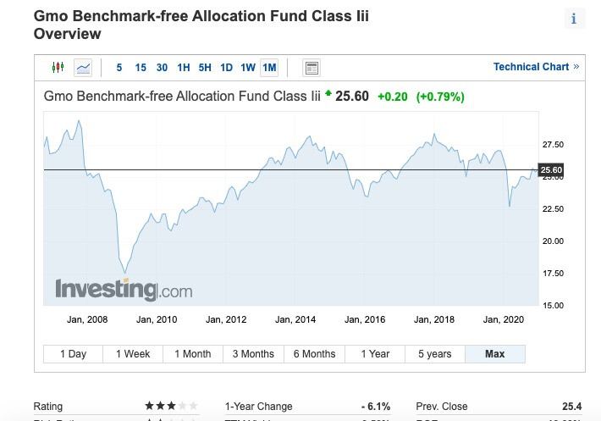Set chart interval to 15 minutes

pos(141,68)
